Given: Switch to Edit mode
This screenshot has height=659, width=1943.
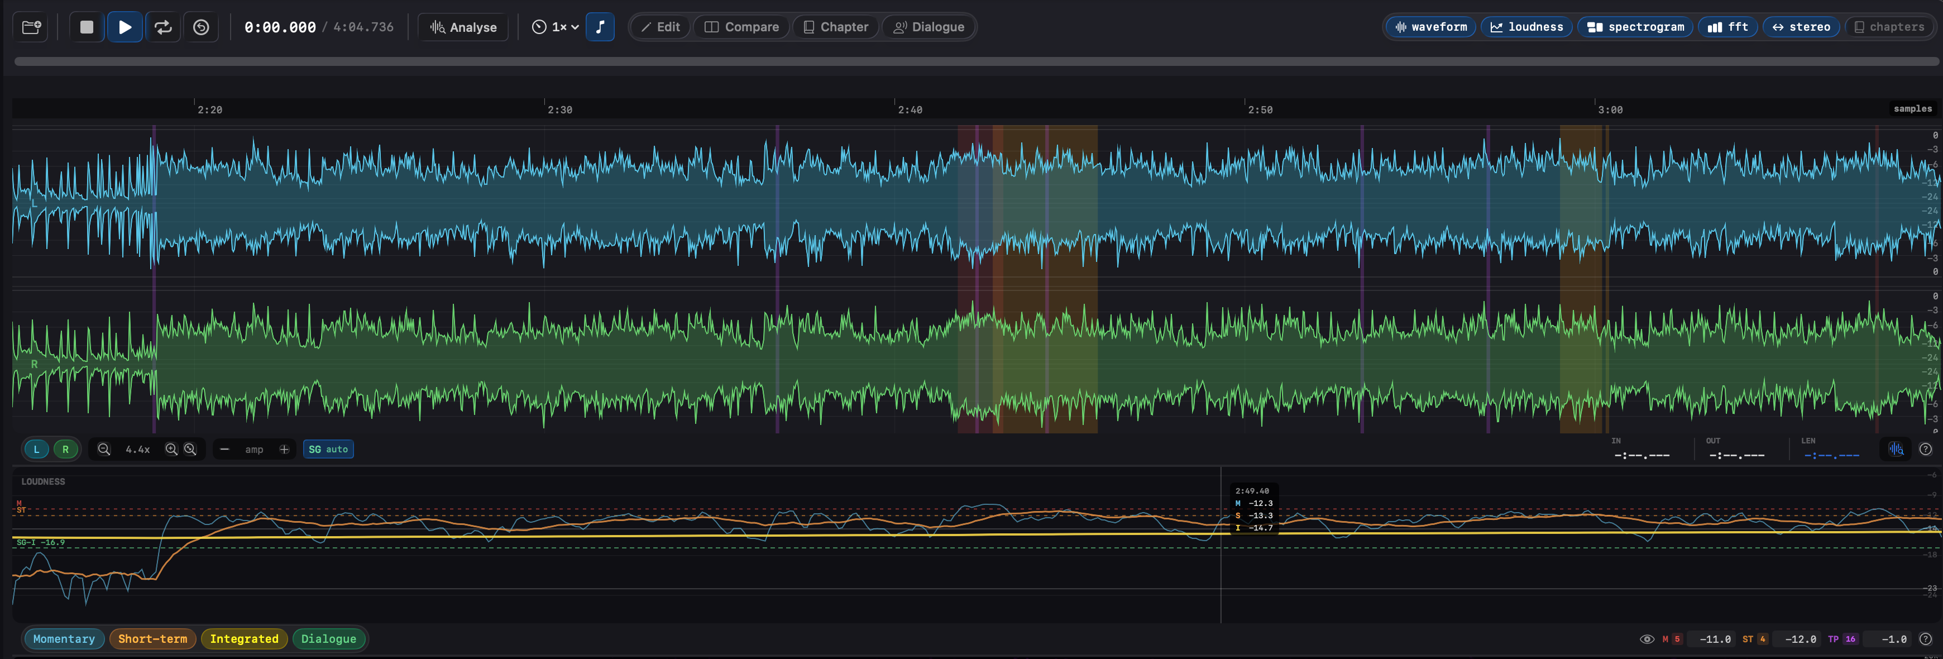Looking at the screenshot, I should pos(661,27).
